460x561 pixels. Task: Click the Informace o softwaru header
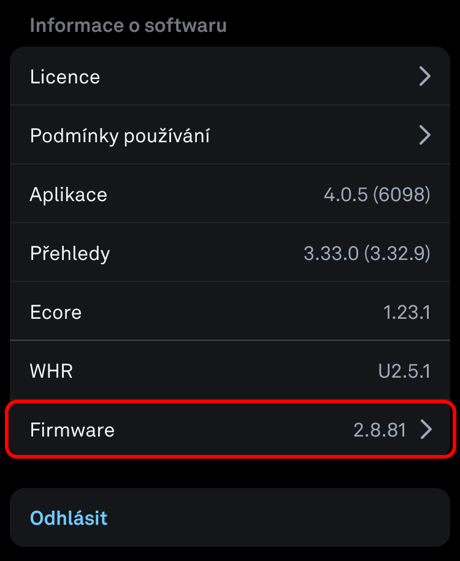click(x=128, y=25)
